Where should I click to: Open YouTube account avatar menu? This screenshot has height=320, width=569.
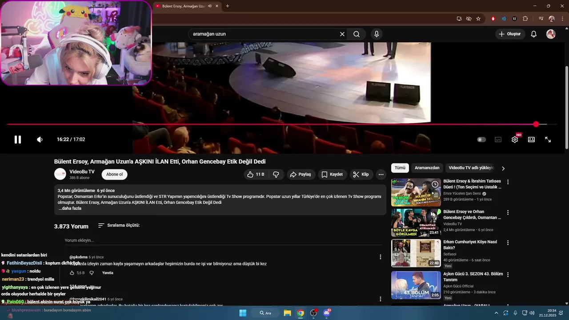click(x=551, y=34)
